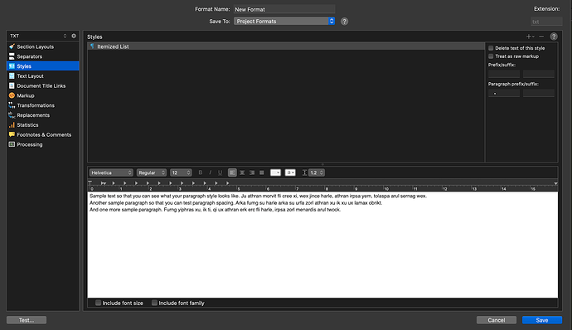This screenshot has width=572, height=330.
Task: Click the line spacing icon
Action: click(x=304, y=172)
